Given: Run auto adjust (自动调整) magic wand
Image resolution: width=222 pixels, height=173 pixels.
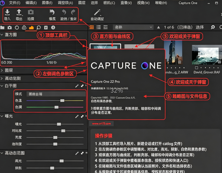Looking at the screenshot, I should click(x=97, y=12).
